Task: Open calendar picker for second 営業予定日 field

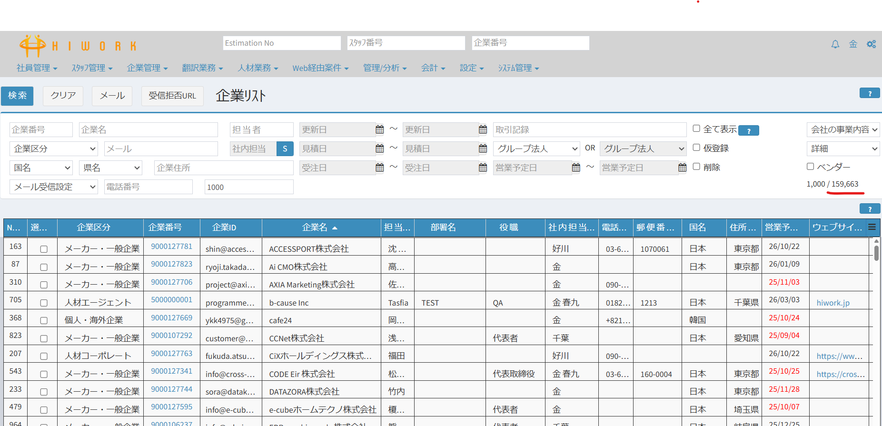Action: coord(682,168)
